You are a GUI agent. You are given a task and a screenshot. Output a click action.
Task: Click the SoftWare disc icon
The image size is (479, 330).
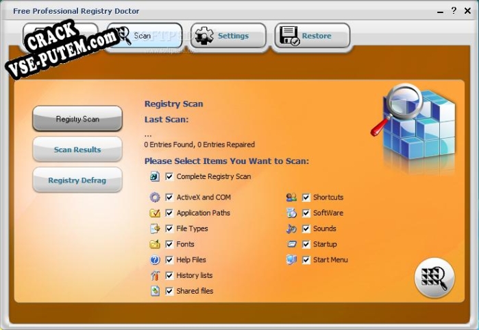tap(291, 213)
